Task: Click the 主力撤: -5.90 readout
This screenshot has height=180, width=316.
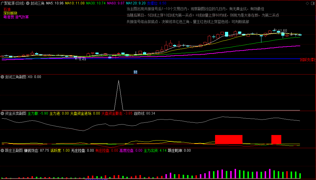Action: (38, 113)
